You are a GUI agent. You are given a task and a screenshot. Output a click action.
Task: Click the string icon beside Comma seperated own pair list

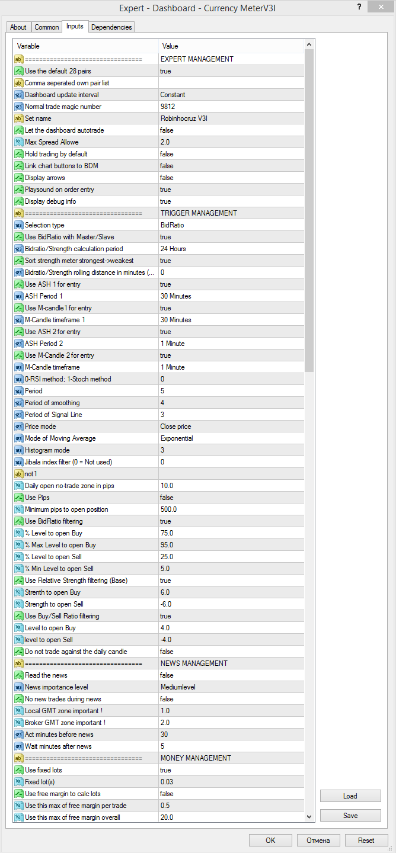[x=18, y=83]
